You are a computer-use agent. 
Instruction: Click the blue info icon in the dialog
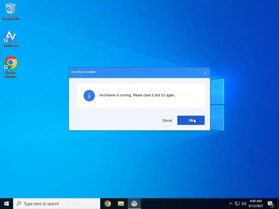click(x=89, y=96)
